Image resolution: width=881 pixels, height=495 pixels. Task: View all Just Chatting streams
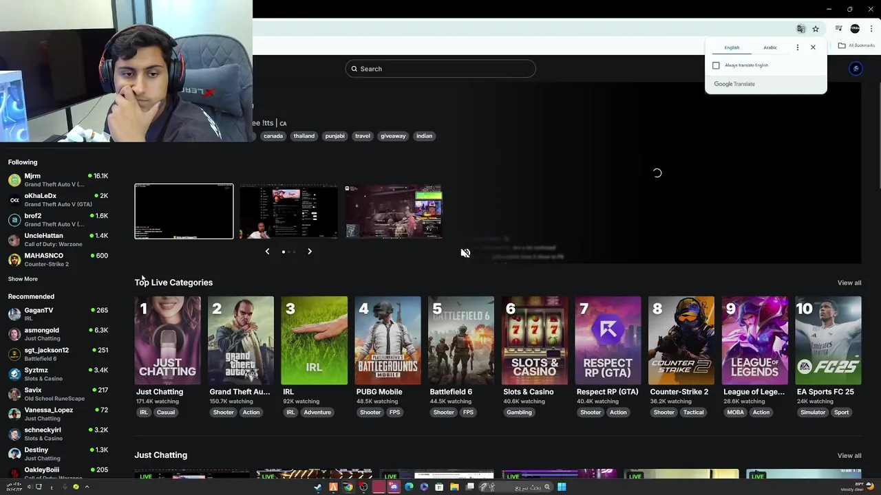pos(849,455)
